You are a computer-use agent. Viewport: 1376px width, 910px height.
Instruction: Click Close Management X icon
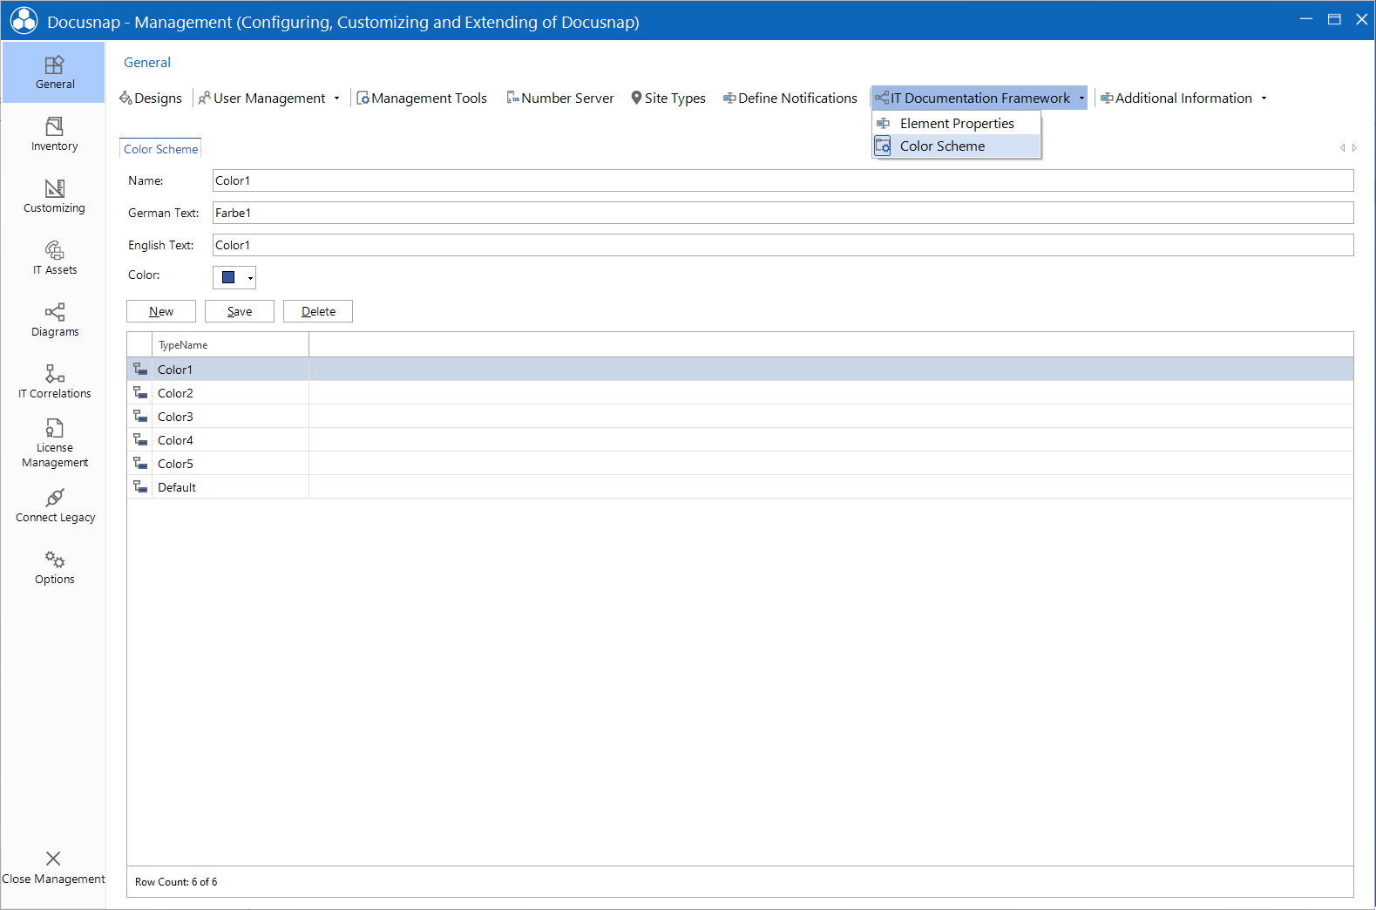[x=53, y=859]
